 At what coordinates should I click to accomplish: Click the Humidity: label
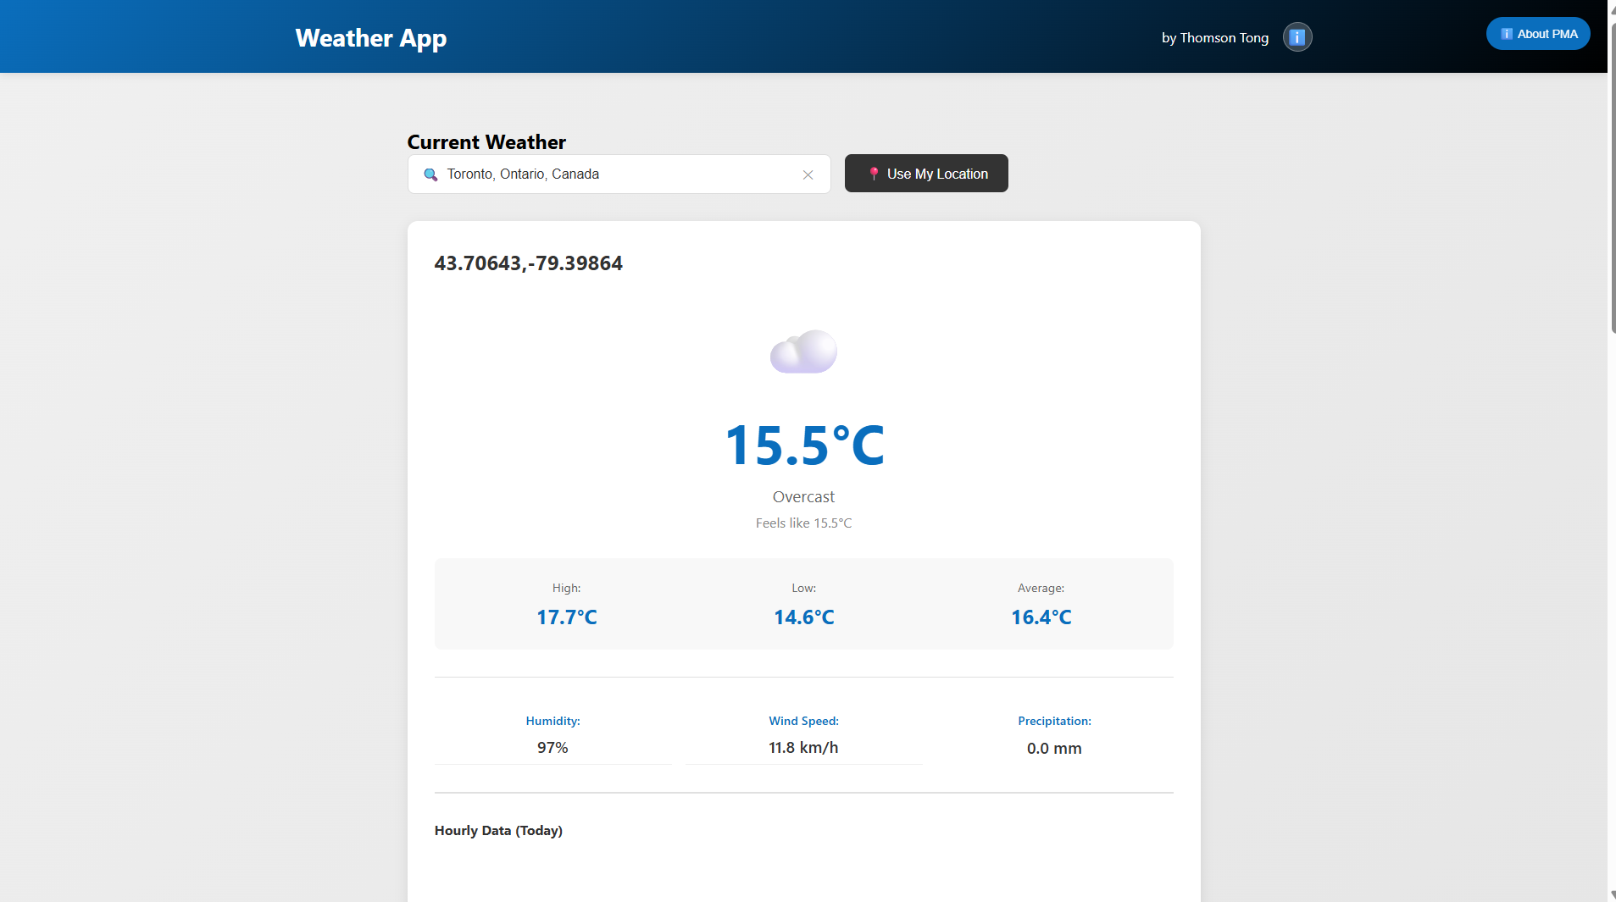tap(553, 721)
